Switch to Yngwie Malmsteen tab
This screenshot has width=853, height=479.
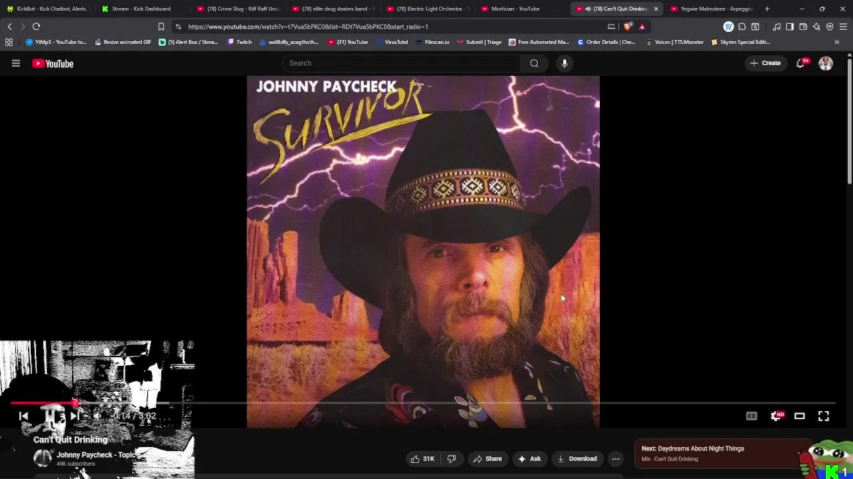[712, 9]
